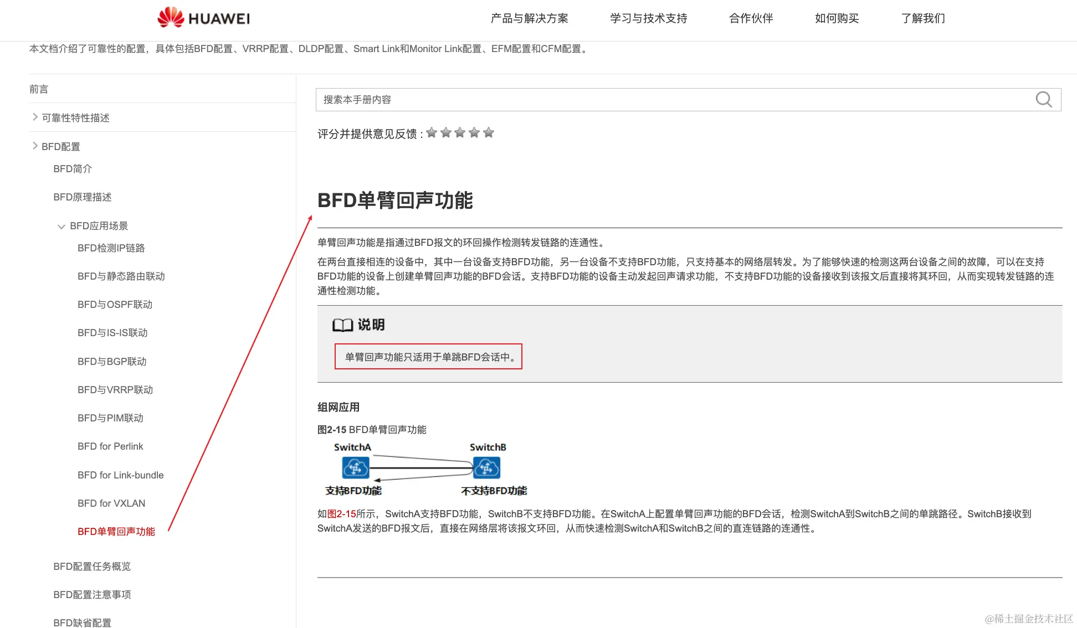Open 产品与解决方案 menu

[x=529, y=18]
